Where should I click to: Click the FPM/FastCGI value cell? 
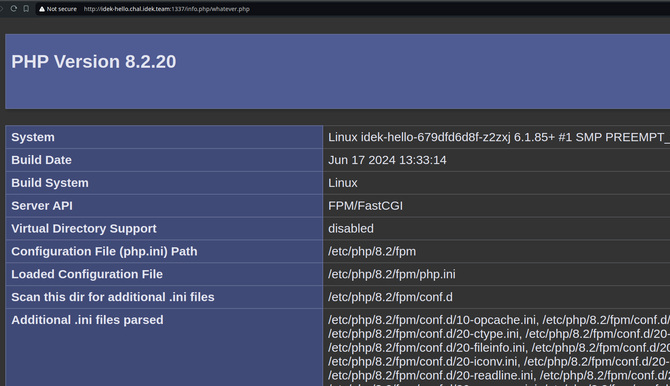tap(365, 206)
